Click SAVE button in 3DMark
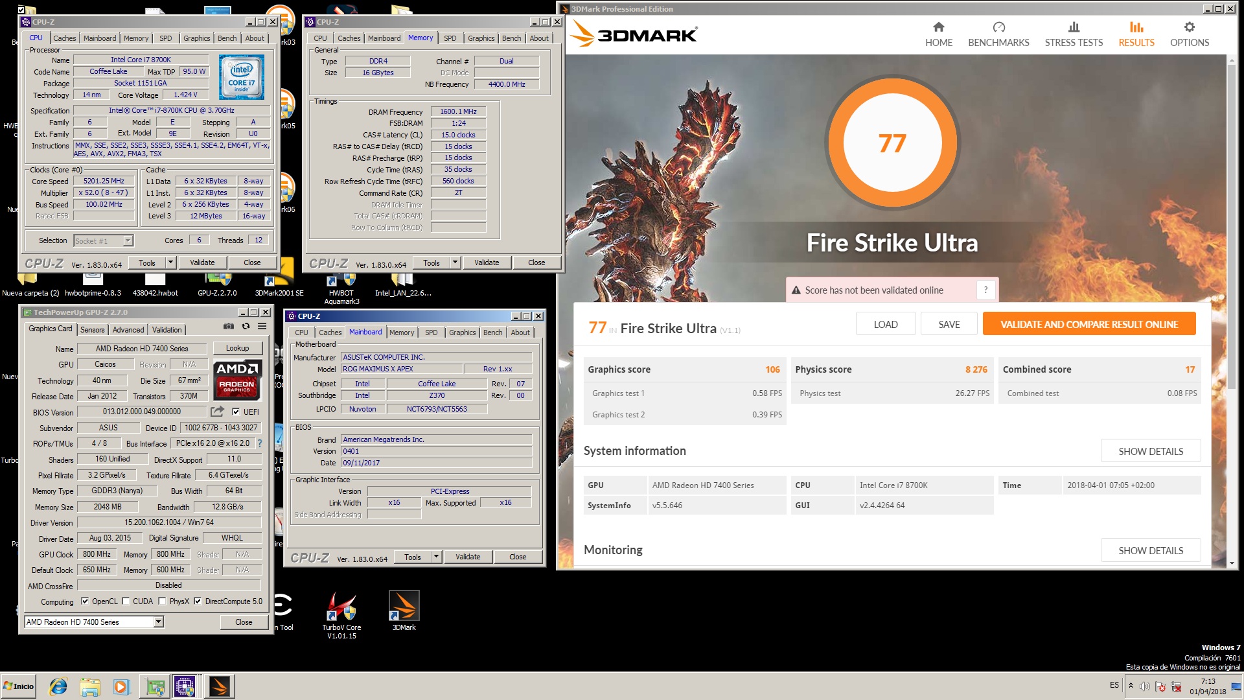This screenshot has width=1244, height=700. click(949, 324)
